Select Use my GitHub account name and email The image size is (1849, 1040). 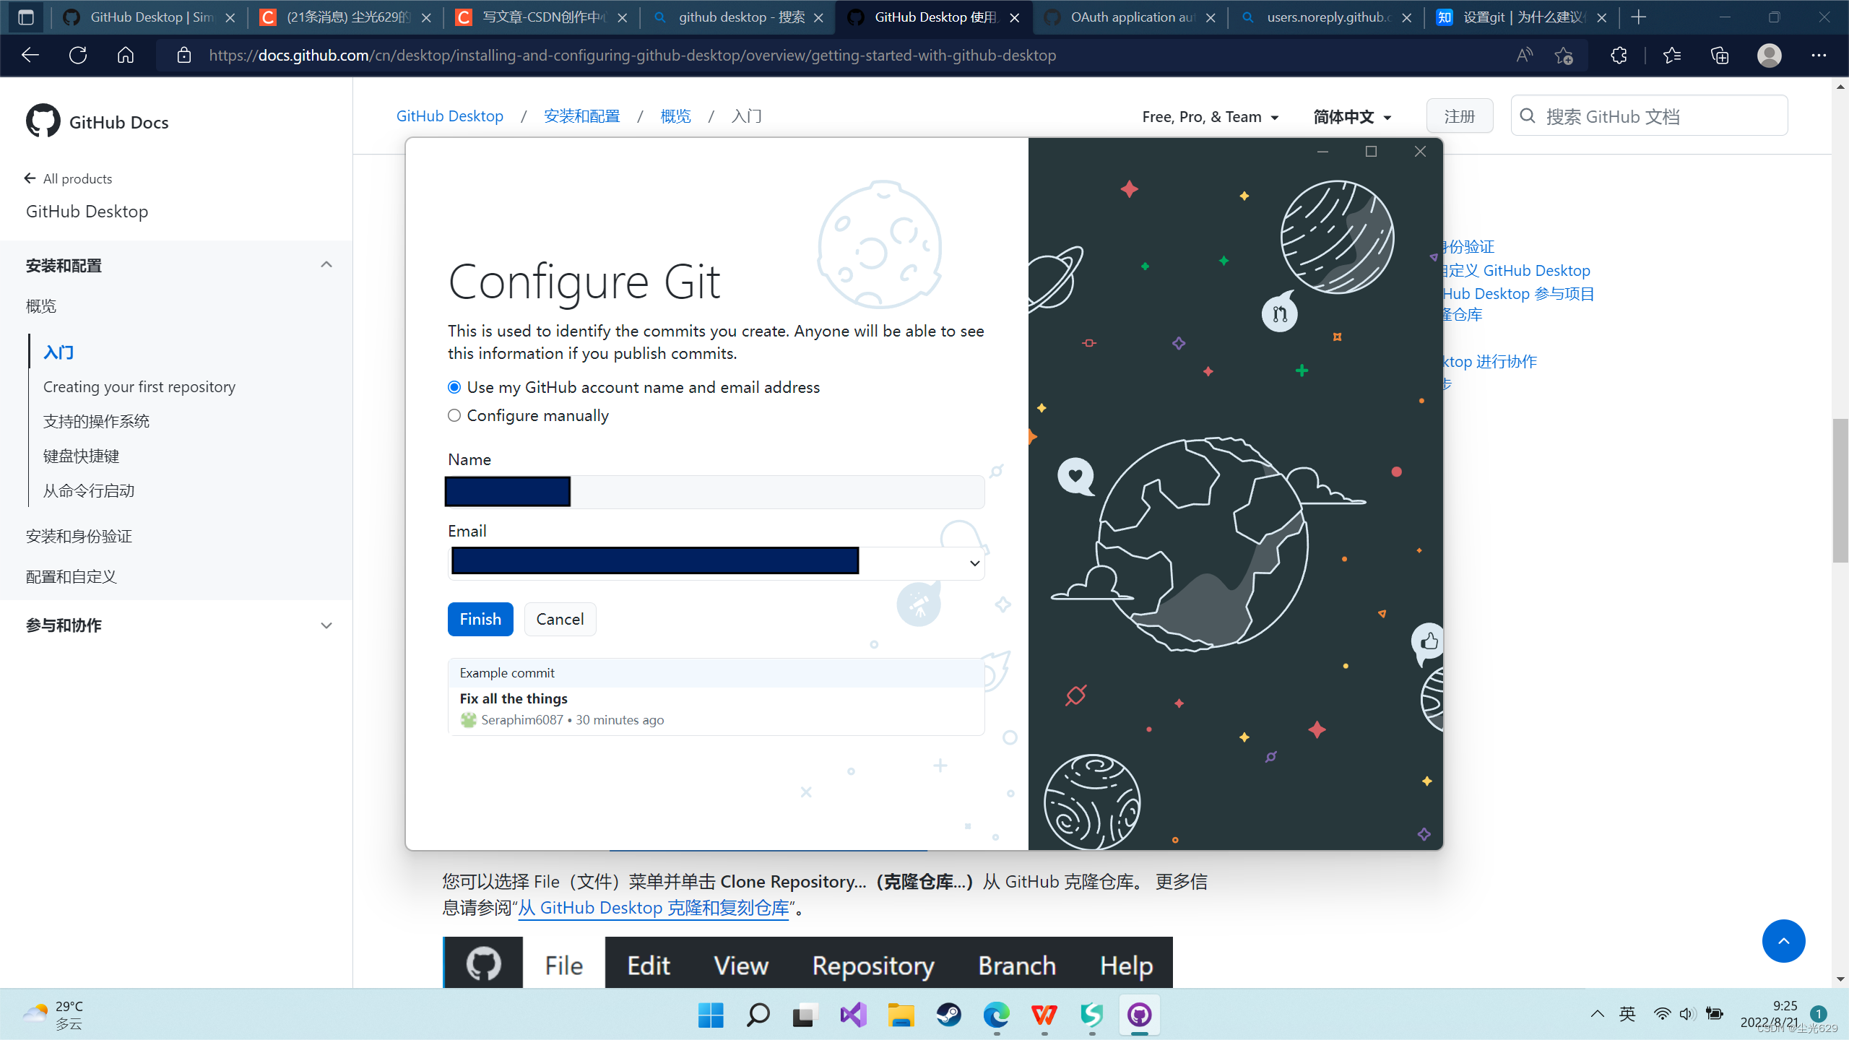coord(454,387)
